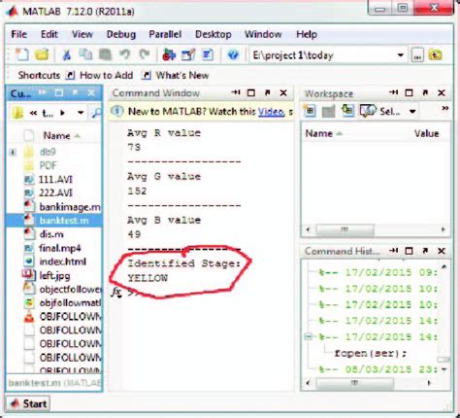Expand the db9 folder tree node

coord(13,152)
